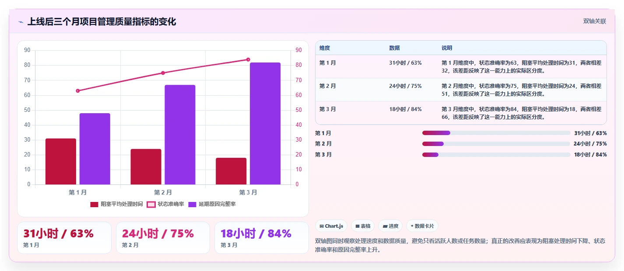Click the 第 3 月 progress bar
Screen dimensions: 624x271
click(x=496, y=155)
